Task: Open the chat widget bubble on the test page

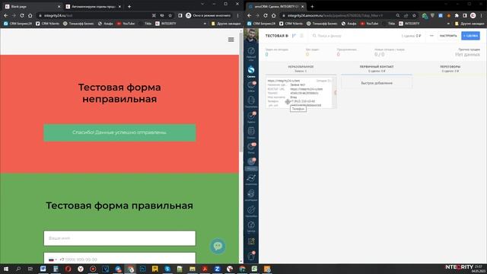Action: click(218, 246)
